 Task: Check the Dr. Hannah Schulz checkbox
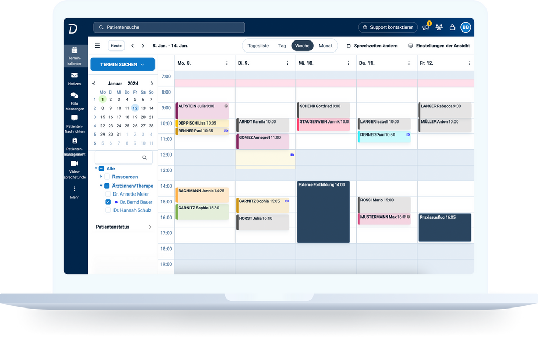click(108, 210)
